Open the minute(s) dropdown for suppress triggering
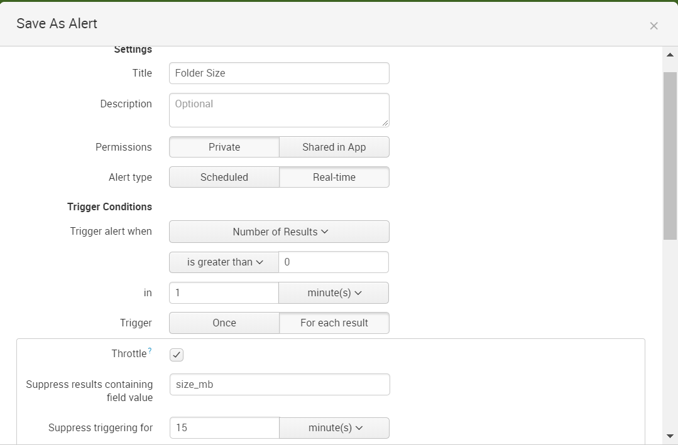This screenshot has height=445, width=678. point(334,427)
